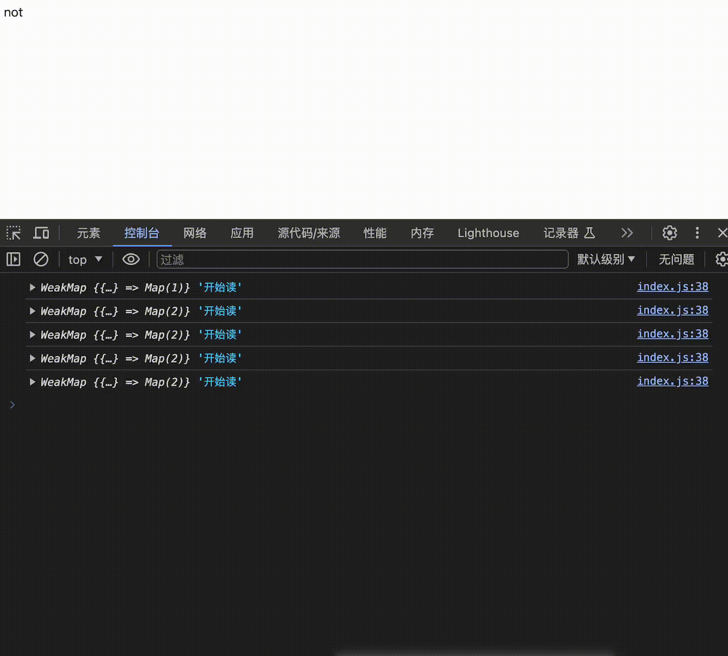Open the 记录器 tab
728x656 pixels.
coord(561,233)
